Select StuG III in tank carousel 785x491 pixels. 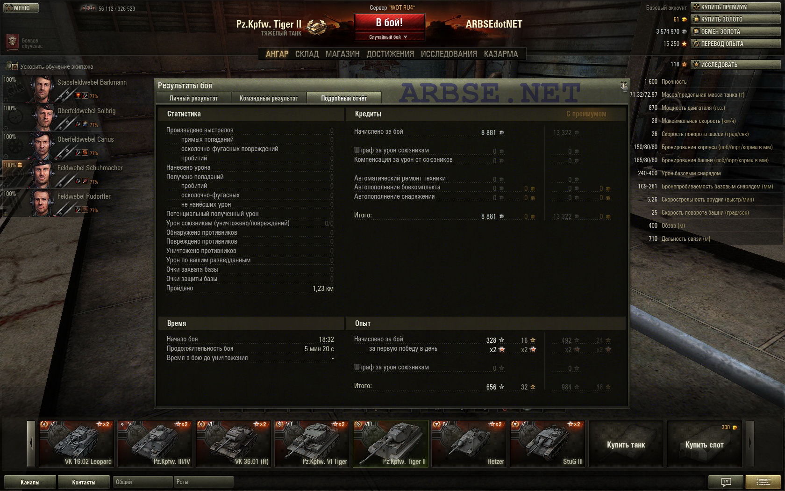point(547,443)
